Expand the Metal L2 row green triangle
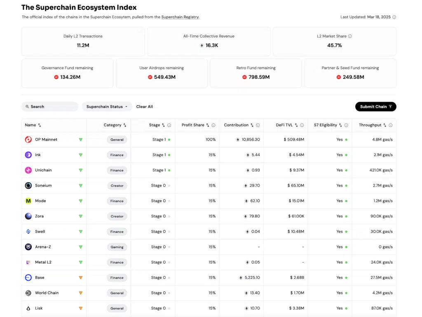 point(80,262)
